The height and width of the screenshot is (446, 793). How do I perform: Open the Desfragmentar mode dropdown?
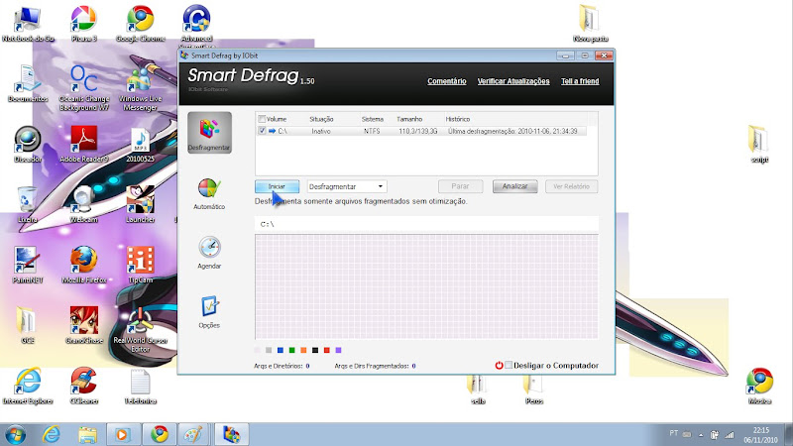pos(346,186)
